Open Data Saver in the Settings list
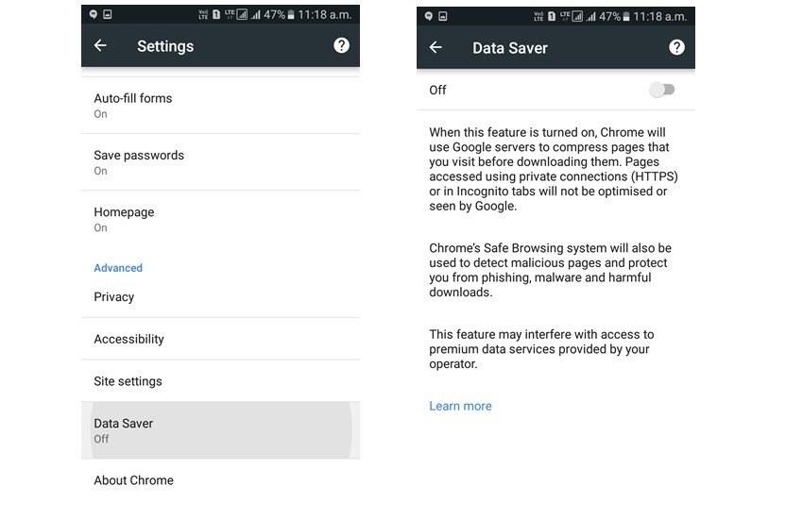 [x=220, y=430]
